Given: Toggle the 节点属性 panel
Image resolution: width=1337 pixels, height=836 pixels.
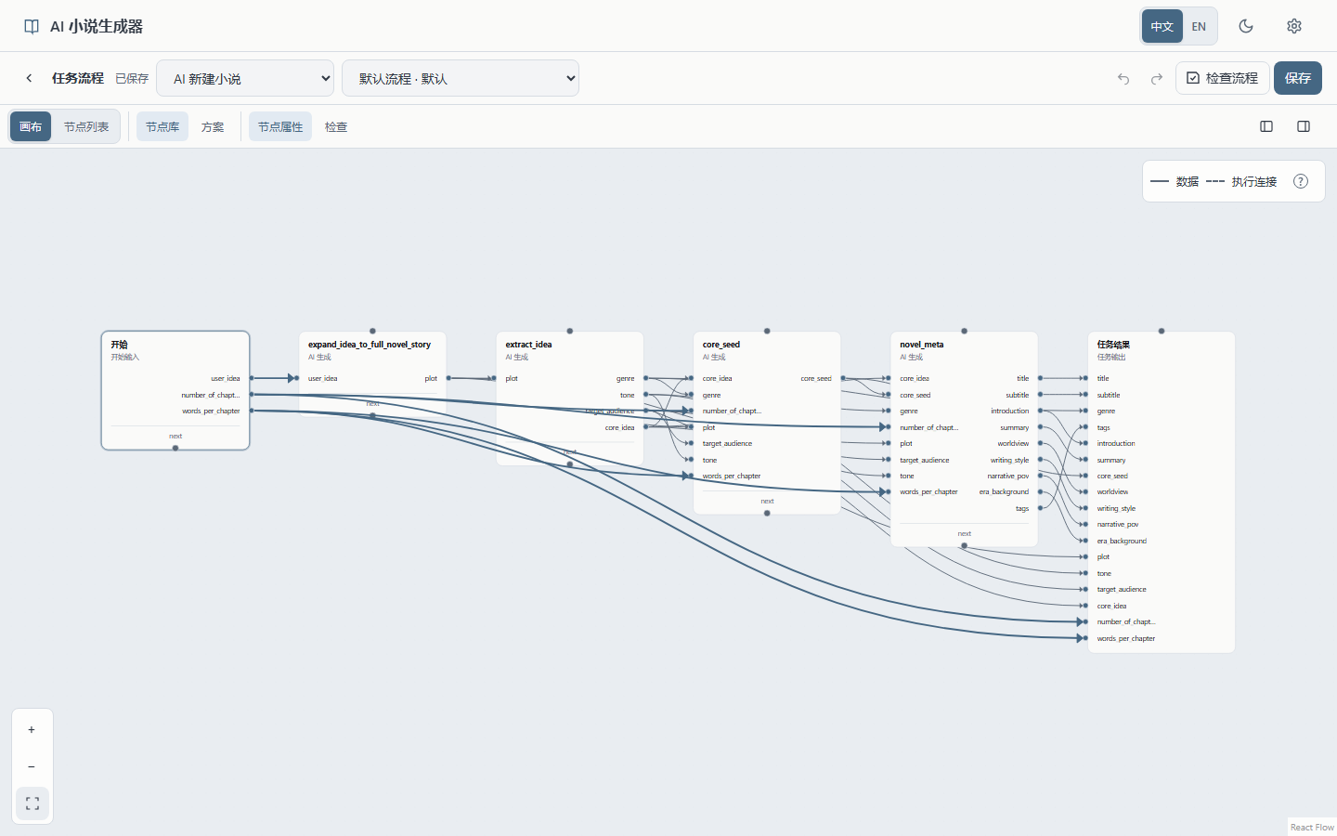Looking at the screenshot, I should click(280, 126).
